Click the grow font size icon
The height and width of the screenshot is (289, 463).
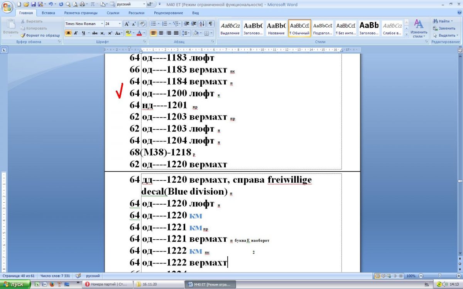click(x=127, y=24)
